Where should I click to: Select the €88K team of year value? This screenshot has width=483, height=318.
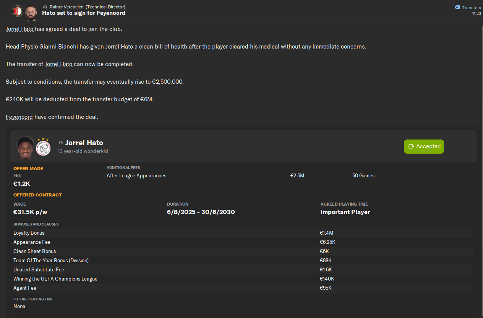[326, 261]
